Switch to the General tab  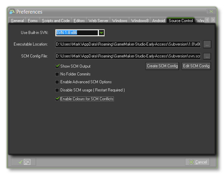[x=17, y=21]
